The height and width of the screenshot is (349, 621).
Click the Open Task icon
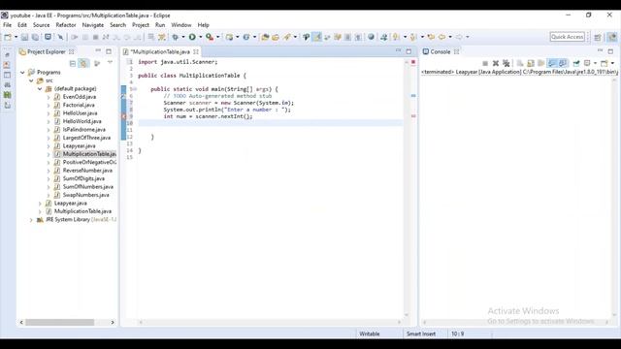pyautogui.click(x=276, y=37)
